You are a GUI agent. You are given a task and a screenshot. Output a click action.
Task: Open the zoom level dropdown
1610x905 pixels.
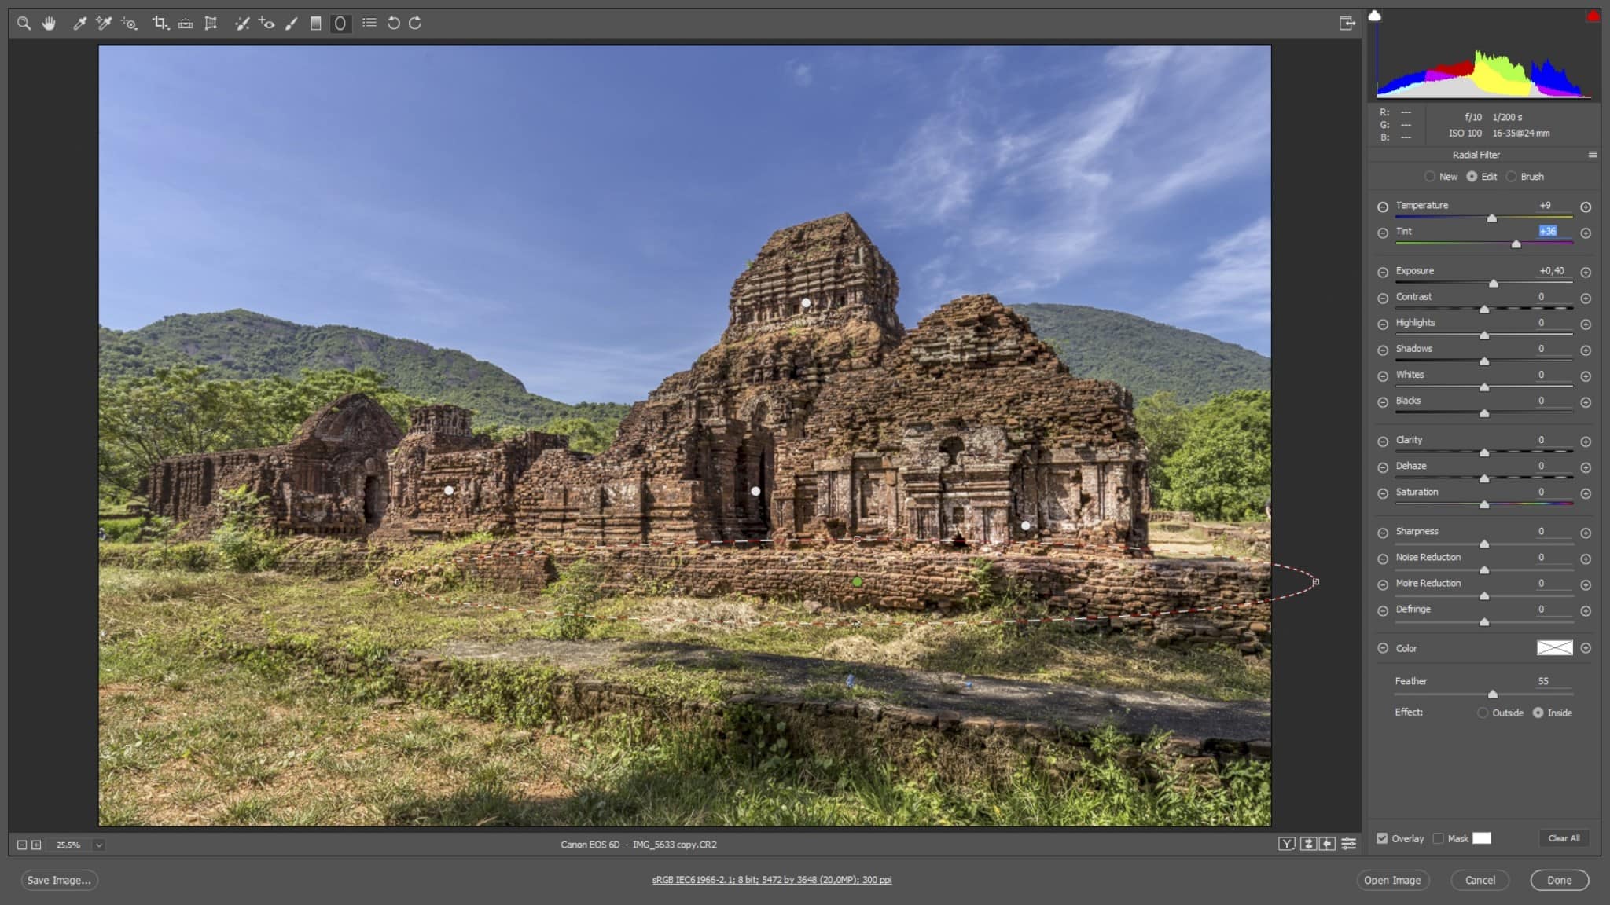[98, 845]
